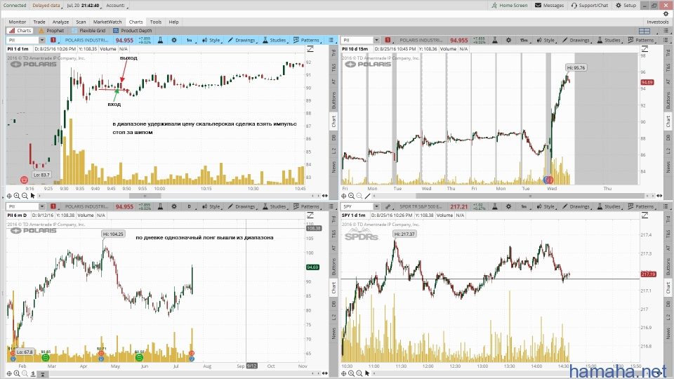Image resolution: width=674 pixels, height=379 pixels.
Task: Open Patterns in top-left chart toolbar
Action: point(307,40)
